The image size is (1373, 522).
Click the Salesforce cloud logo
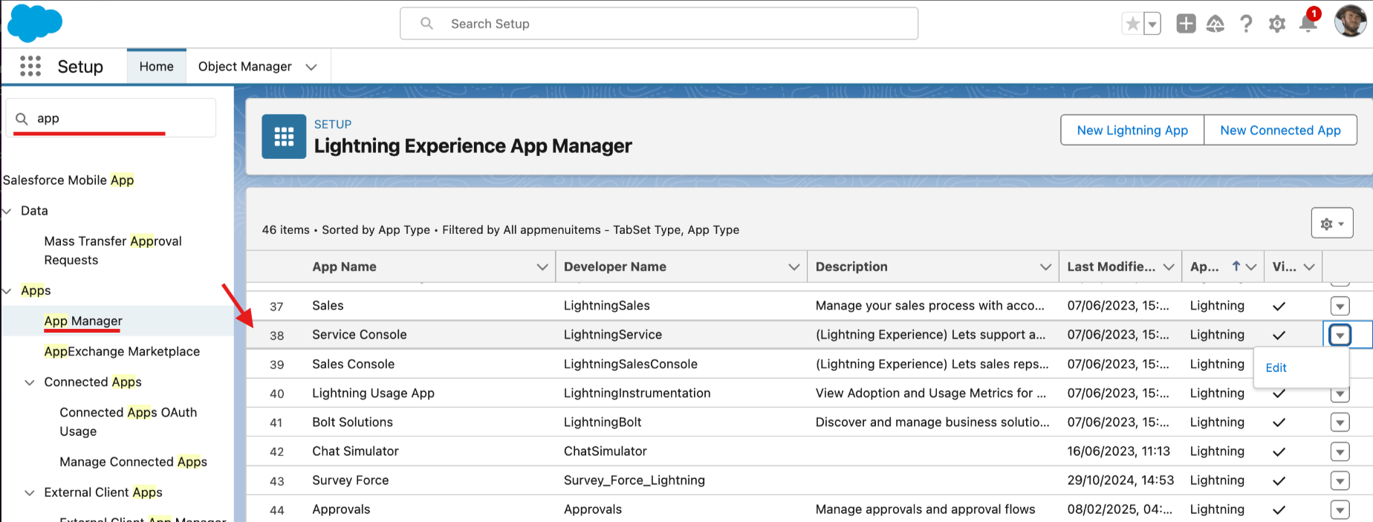[34, 23]
